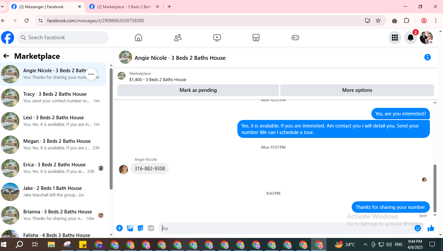Open Windows taskbar search
Image resolution: width=443 pixels, height=251 pixels.
point(19,244)
